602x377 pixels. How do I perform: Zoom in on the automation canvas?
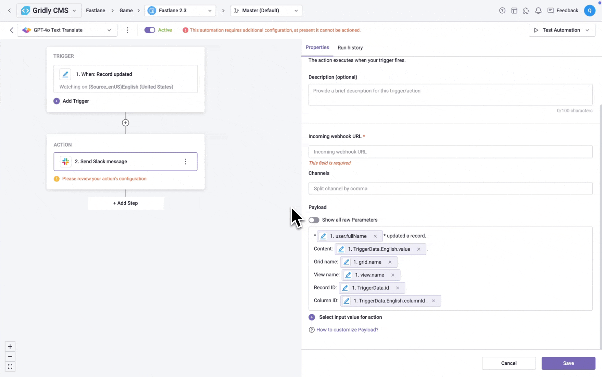coord(10,347)
